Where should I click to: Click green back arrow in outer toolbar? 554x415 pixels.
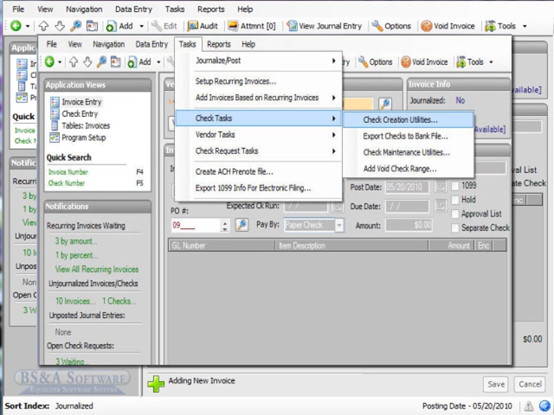pyautogui.click(x=16, y=26)
